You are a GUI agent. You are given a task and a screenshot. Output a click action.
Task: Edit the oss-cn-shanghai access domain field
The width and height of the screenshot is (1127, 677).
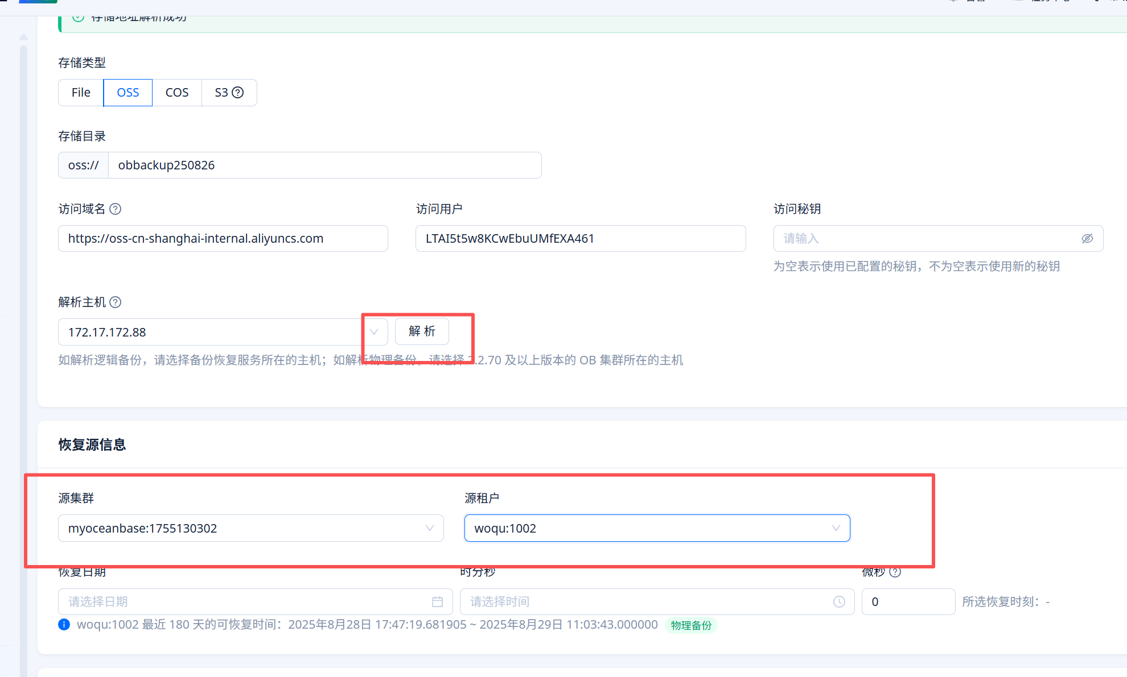pos(223,239)
